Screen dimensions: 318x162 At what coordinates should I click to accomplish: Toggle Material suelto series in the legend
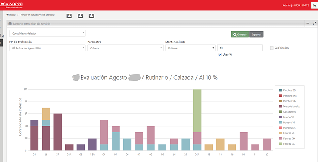click(x=290, y=106)
